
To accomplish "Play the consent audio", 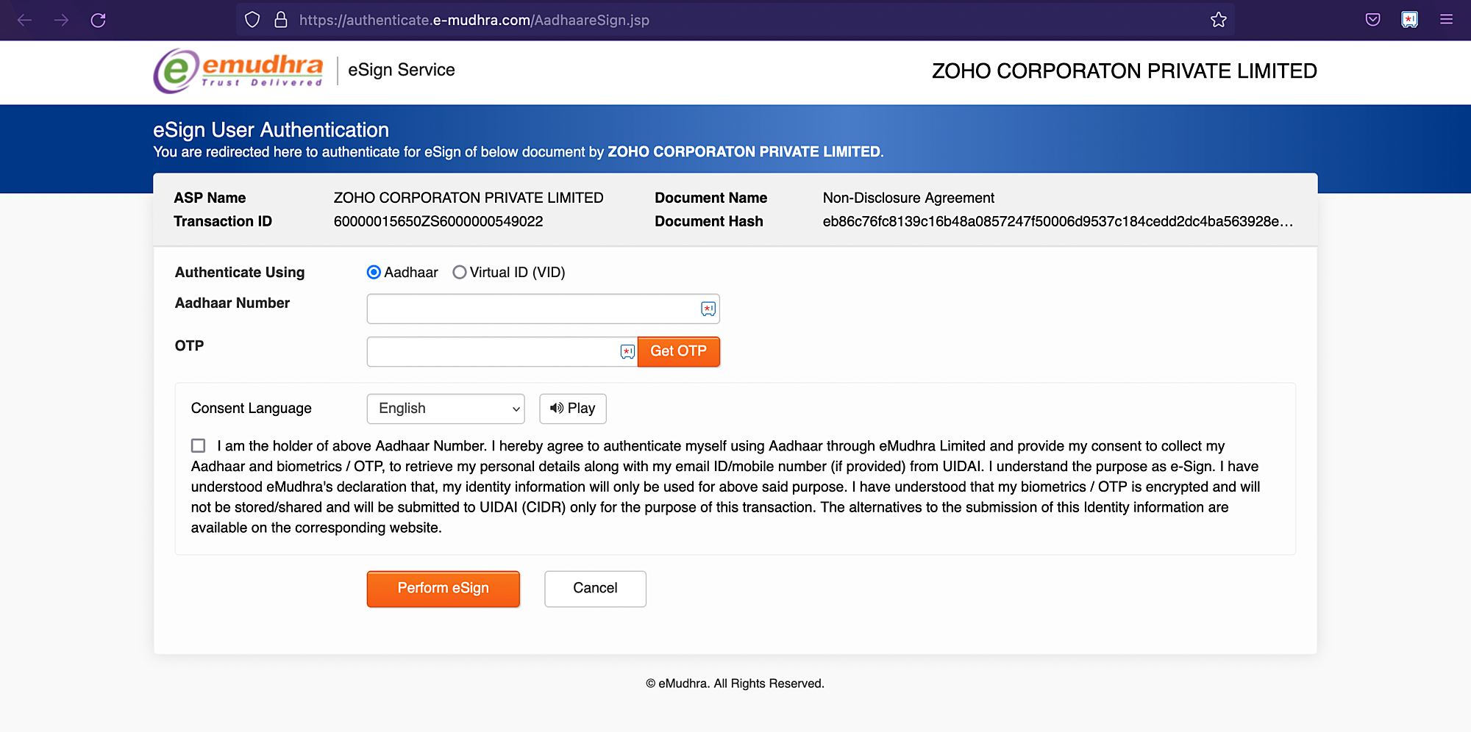I will click(x=572, y=409).
